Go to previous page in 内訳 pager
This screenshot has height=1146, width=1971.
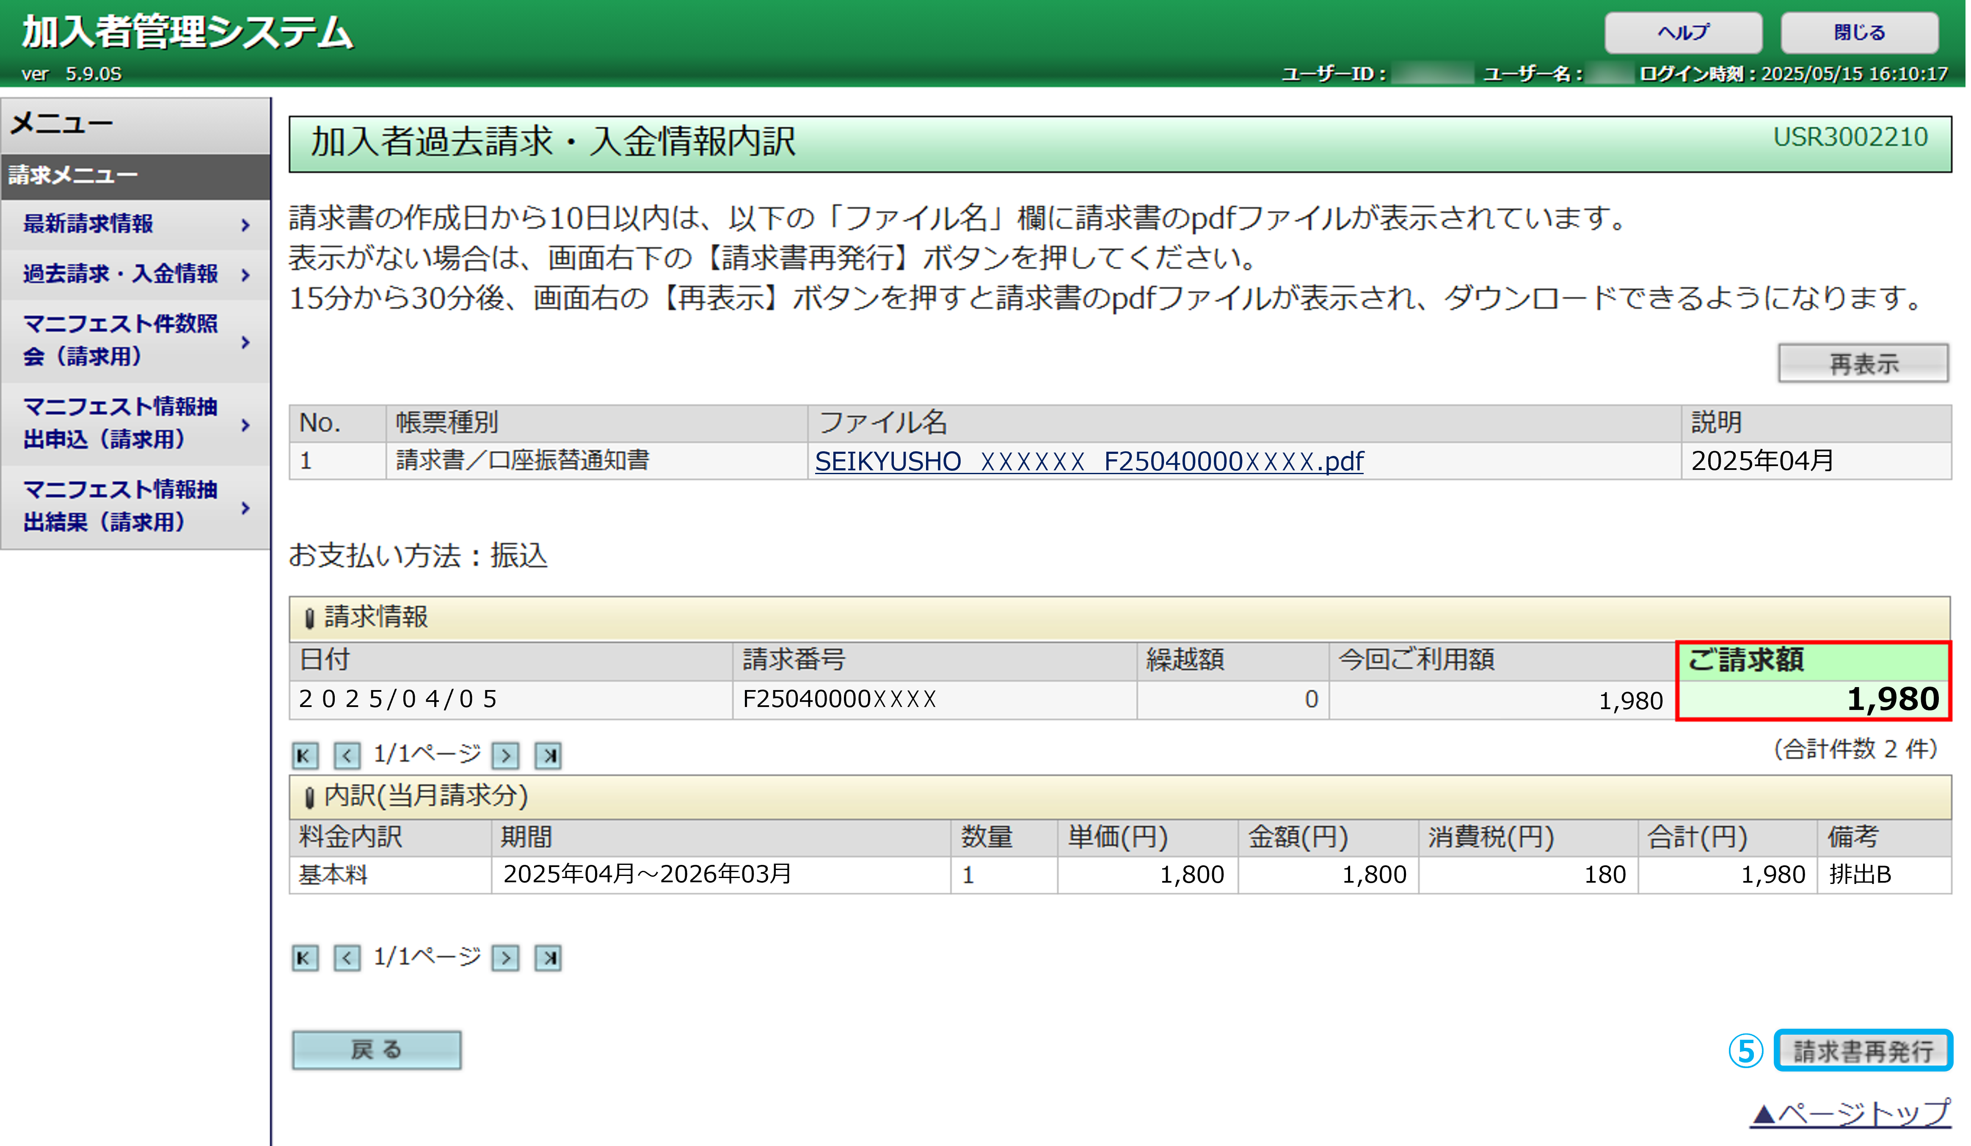coord(347,958)
